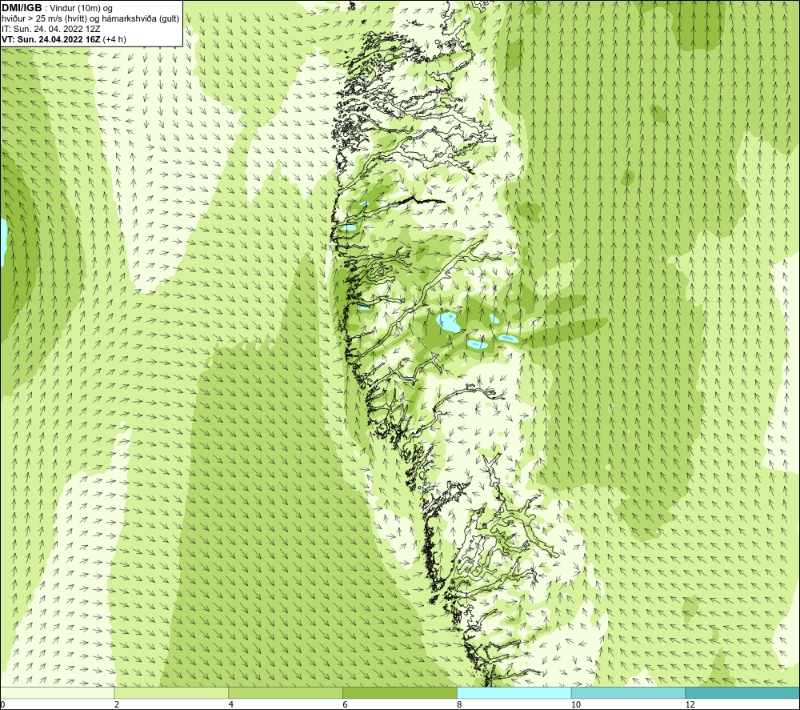Image resolution: width=800 pixels, height=710 pixels.
Task: Click the scale label '0'
Action: point(2,704)
